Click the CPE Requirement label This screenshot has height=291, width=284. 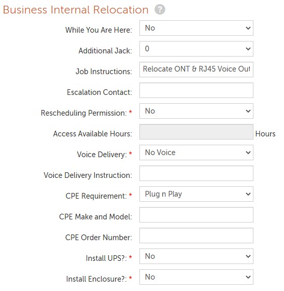coord(96,196)
